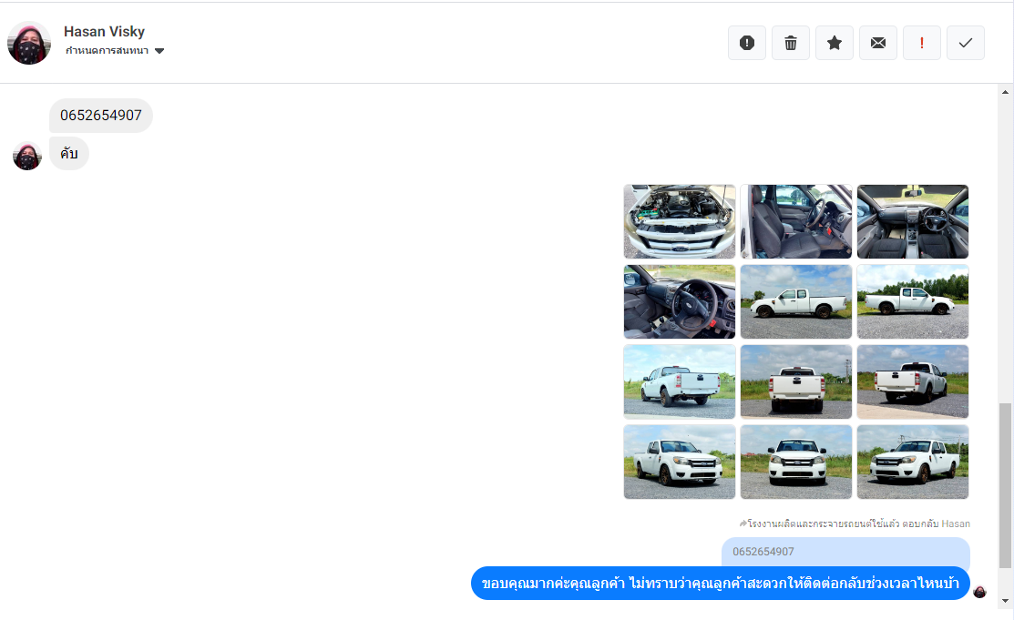
Task: Open rear-right angle truck photo
Action: 913,381
